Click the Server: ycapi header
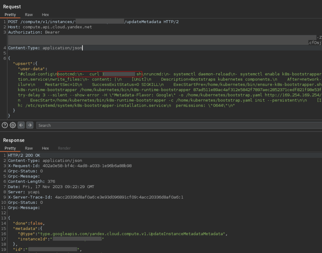Viewport: 322px width, 253px height. point(24,192)
